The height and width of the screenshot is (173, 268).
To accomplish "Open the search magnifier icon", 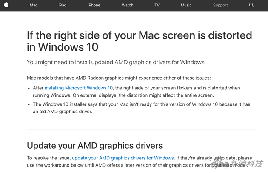I will 251,5.
